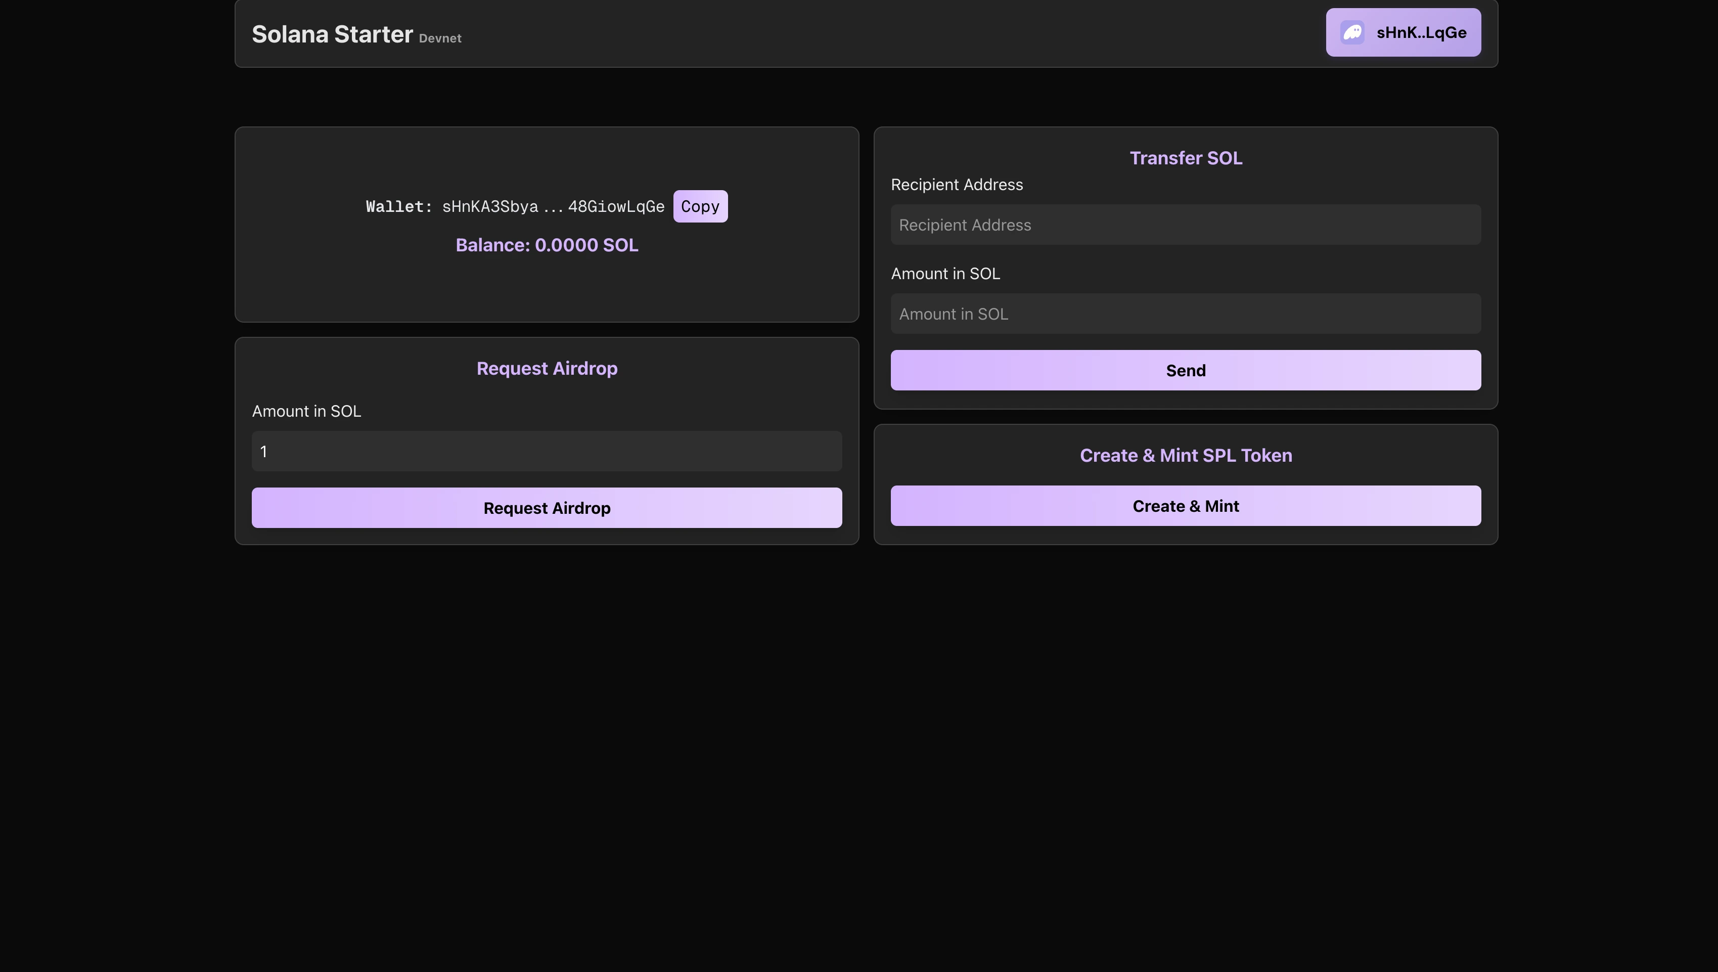This screenshot has width=1718, height=972.
Task: Click the Create & Mint SPL Token heading
Action: 1185,455
